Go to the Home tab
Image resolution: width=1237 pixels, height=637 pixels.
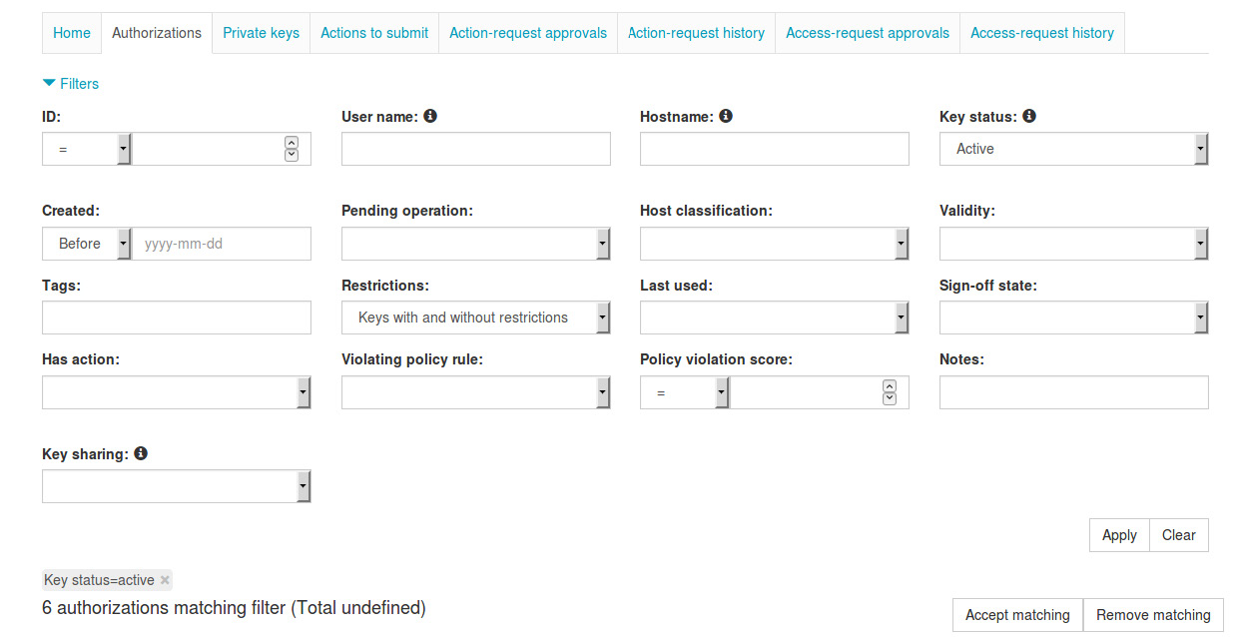pyautogui.click(x=72, y=33)
